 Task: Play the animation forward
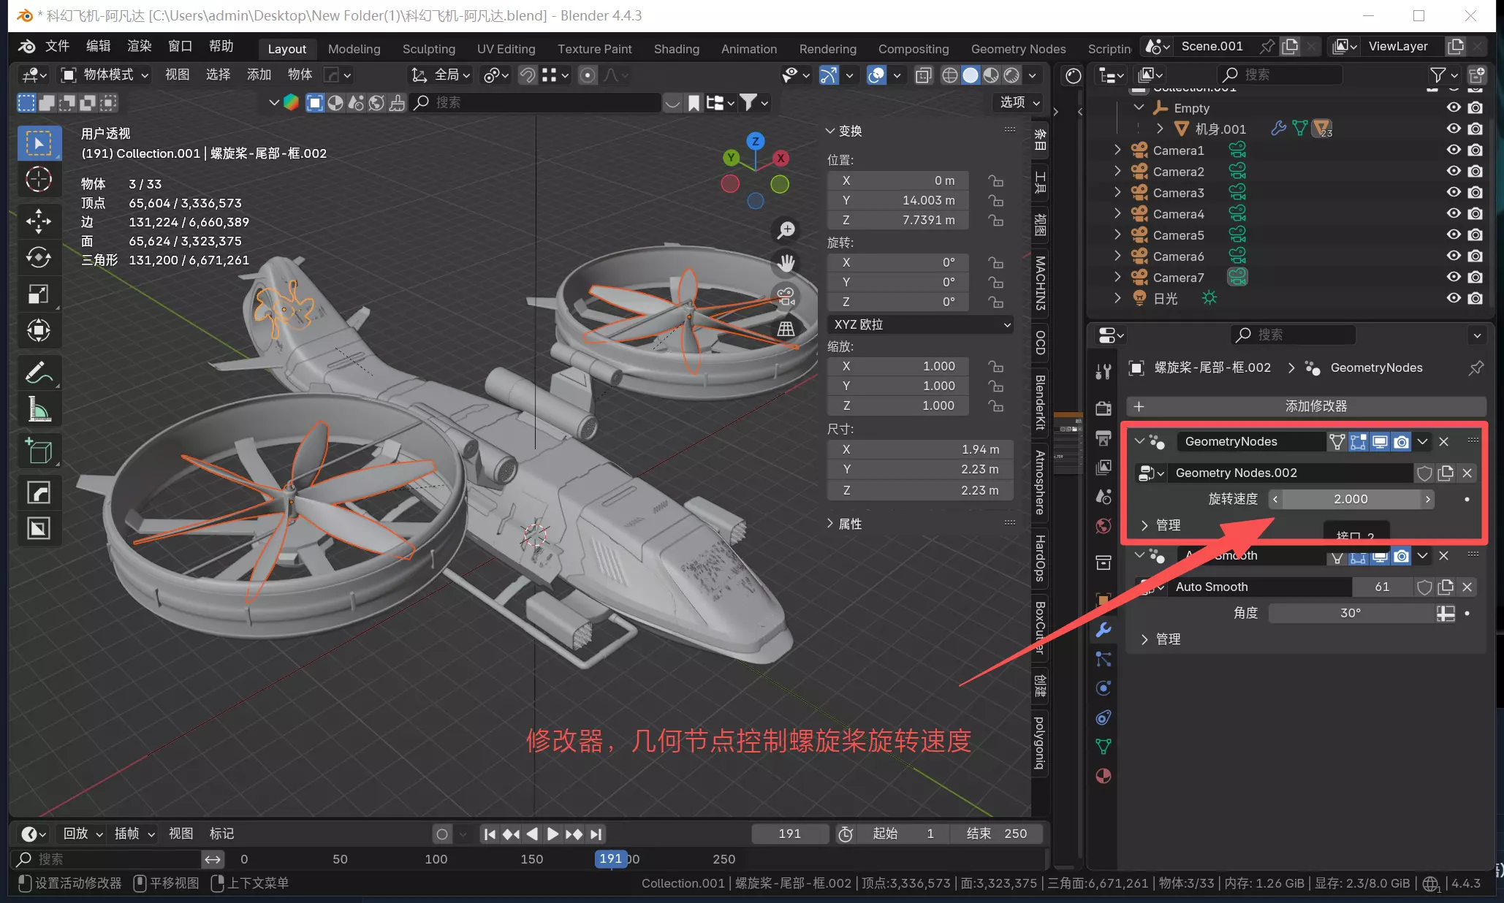click(553, 834)
